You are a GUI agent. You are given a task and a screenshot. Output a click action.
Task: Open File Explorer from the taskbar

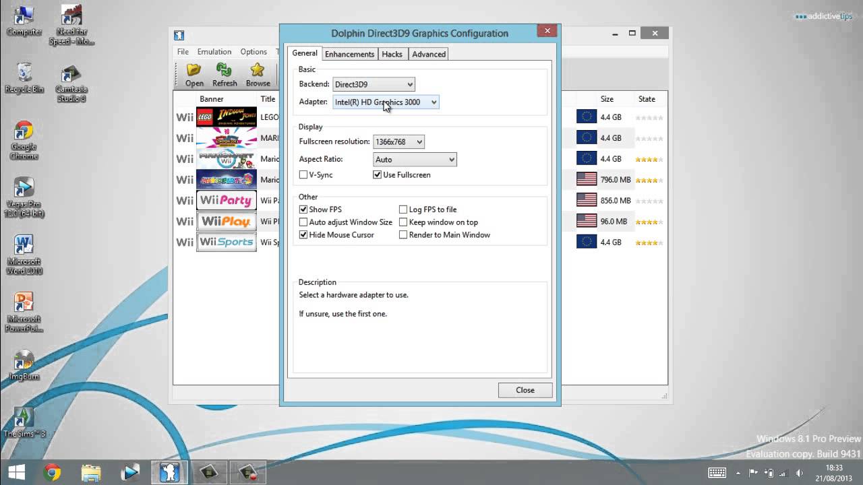click(90, 472)
